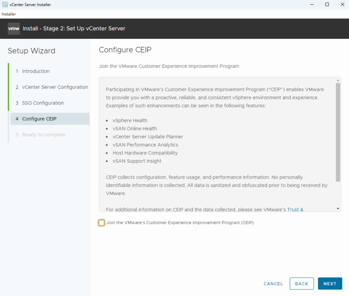Select Ready to complete step

pyautogui.click(x=44, y=134)
